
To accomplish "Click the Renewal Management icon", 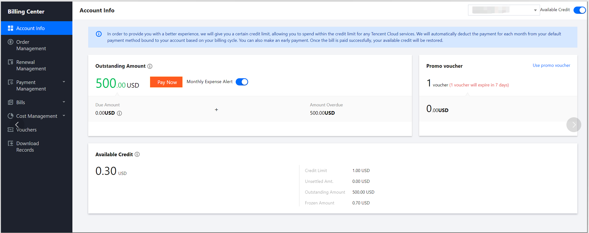I will click(11, 62).
